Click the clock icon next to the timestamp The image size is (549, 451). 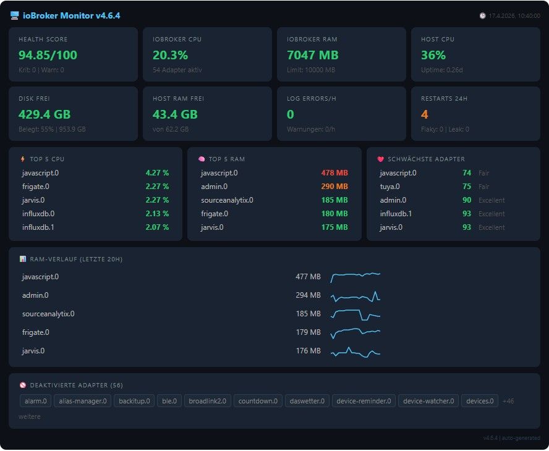pyautogui.click(x=482, y=16)
